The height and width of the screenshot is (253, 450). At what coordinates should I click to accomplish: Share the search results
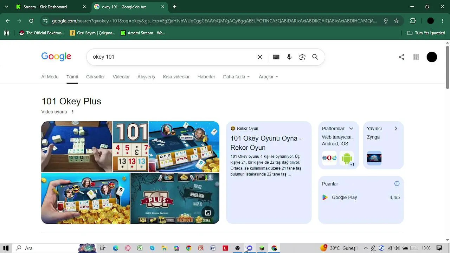[x=401, y=57]
